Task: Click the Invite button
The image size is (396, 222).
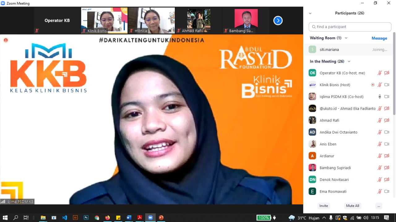Action: tap(324, 206)
